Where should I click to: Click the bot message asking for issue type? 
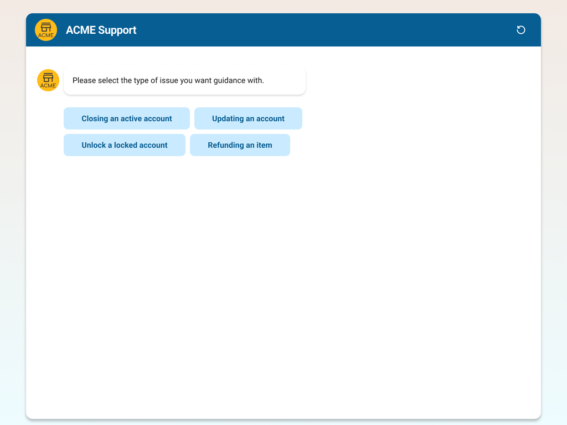click(x=184, y=81)
